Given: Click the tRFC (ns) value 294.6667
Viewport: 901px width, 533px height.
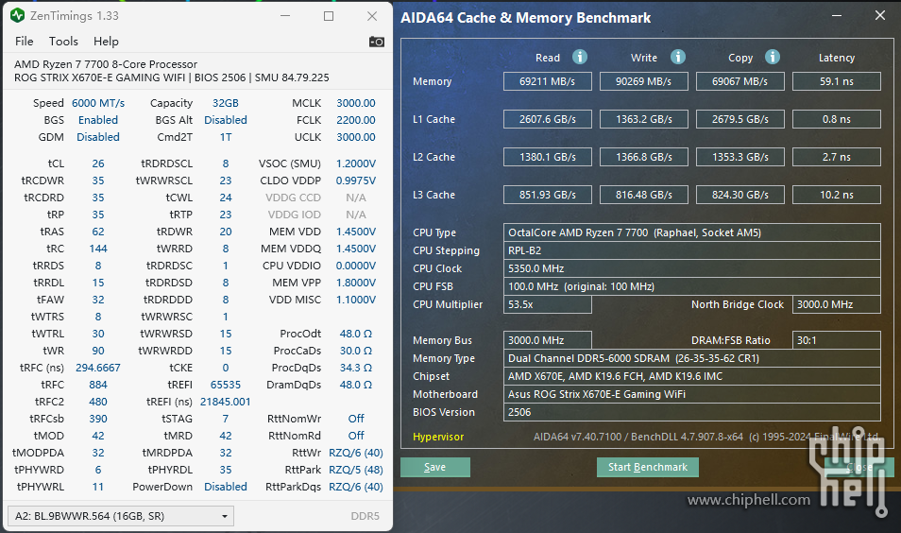Looking at the screenshot, I should point(97,368).
